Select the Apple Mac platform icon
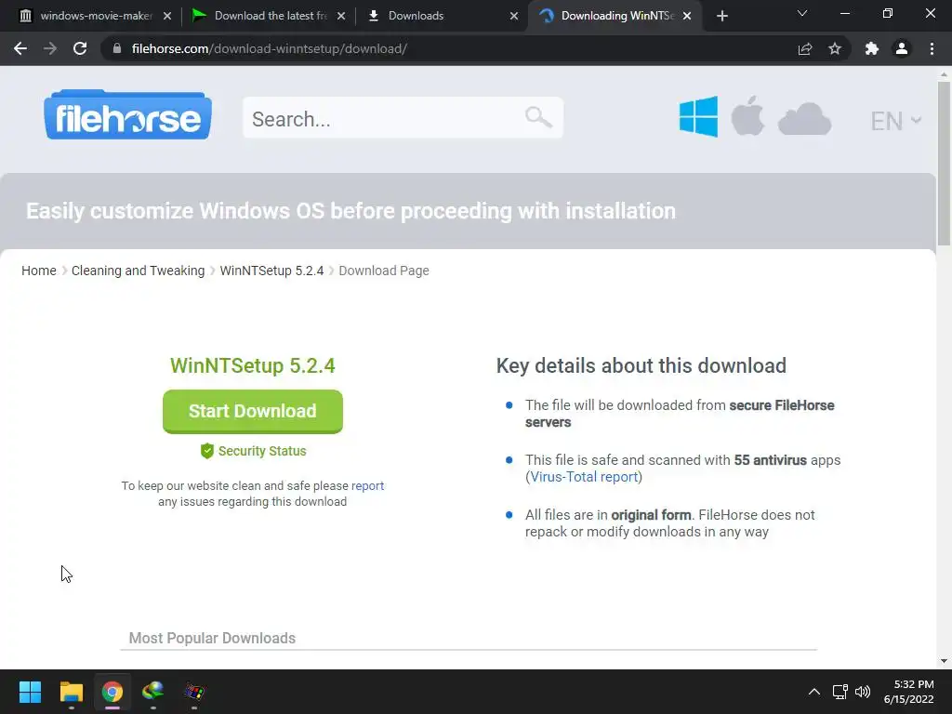The image size is (952, 714). pyautogui.click(x=747, y=115)
